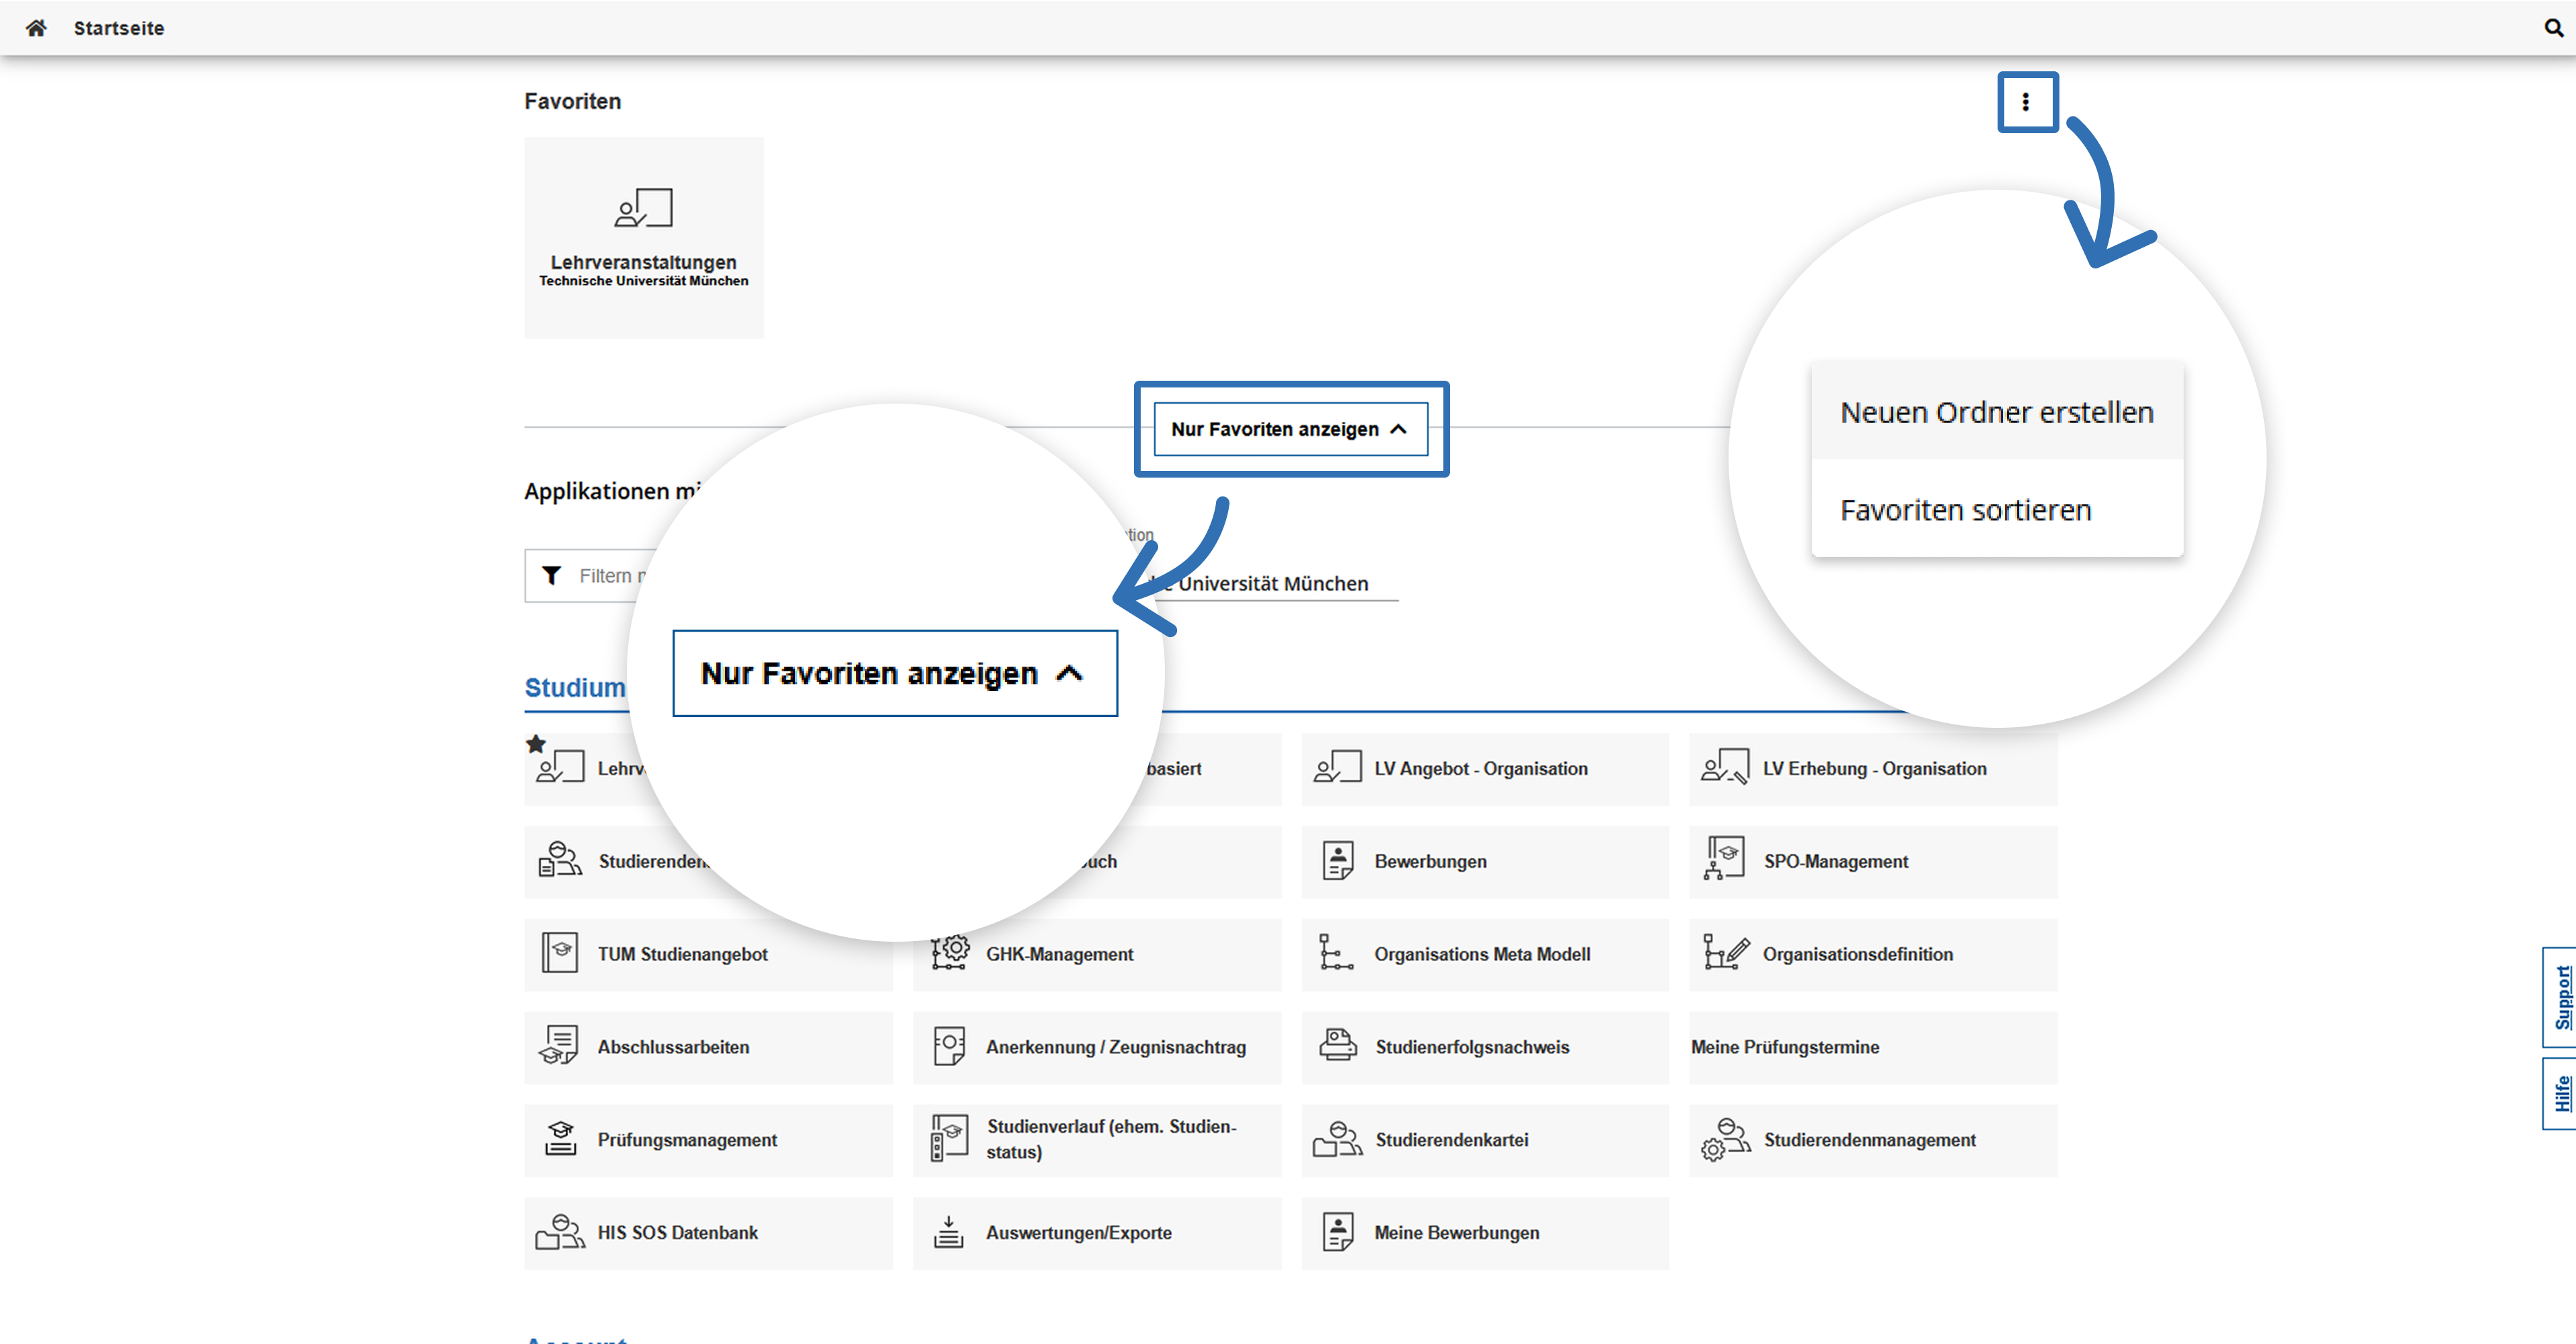
Task: Toggle favorite star on Lehrveranstaltungen tile
Action: point(536,744)
